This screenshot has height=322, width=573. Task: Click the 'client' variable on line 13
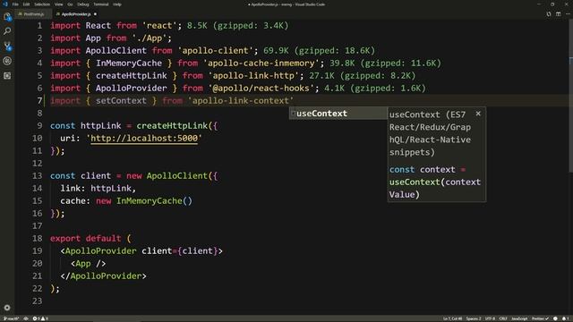tap(96, 175)
